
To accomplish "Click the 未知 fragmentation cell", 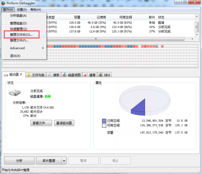I will [152, 23].
